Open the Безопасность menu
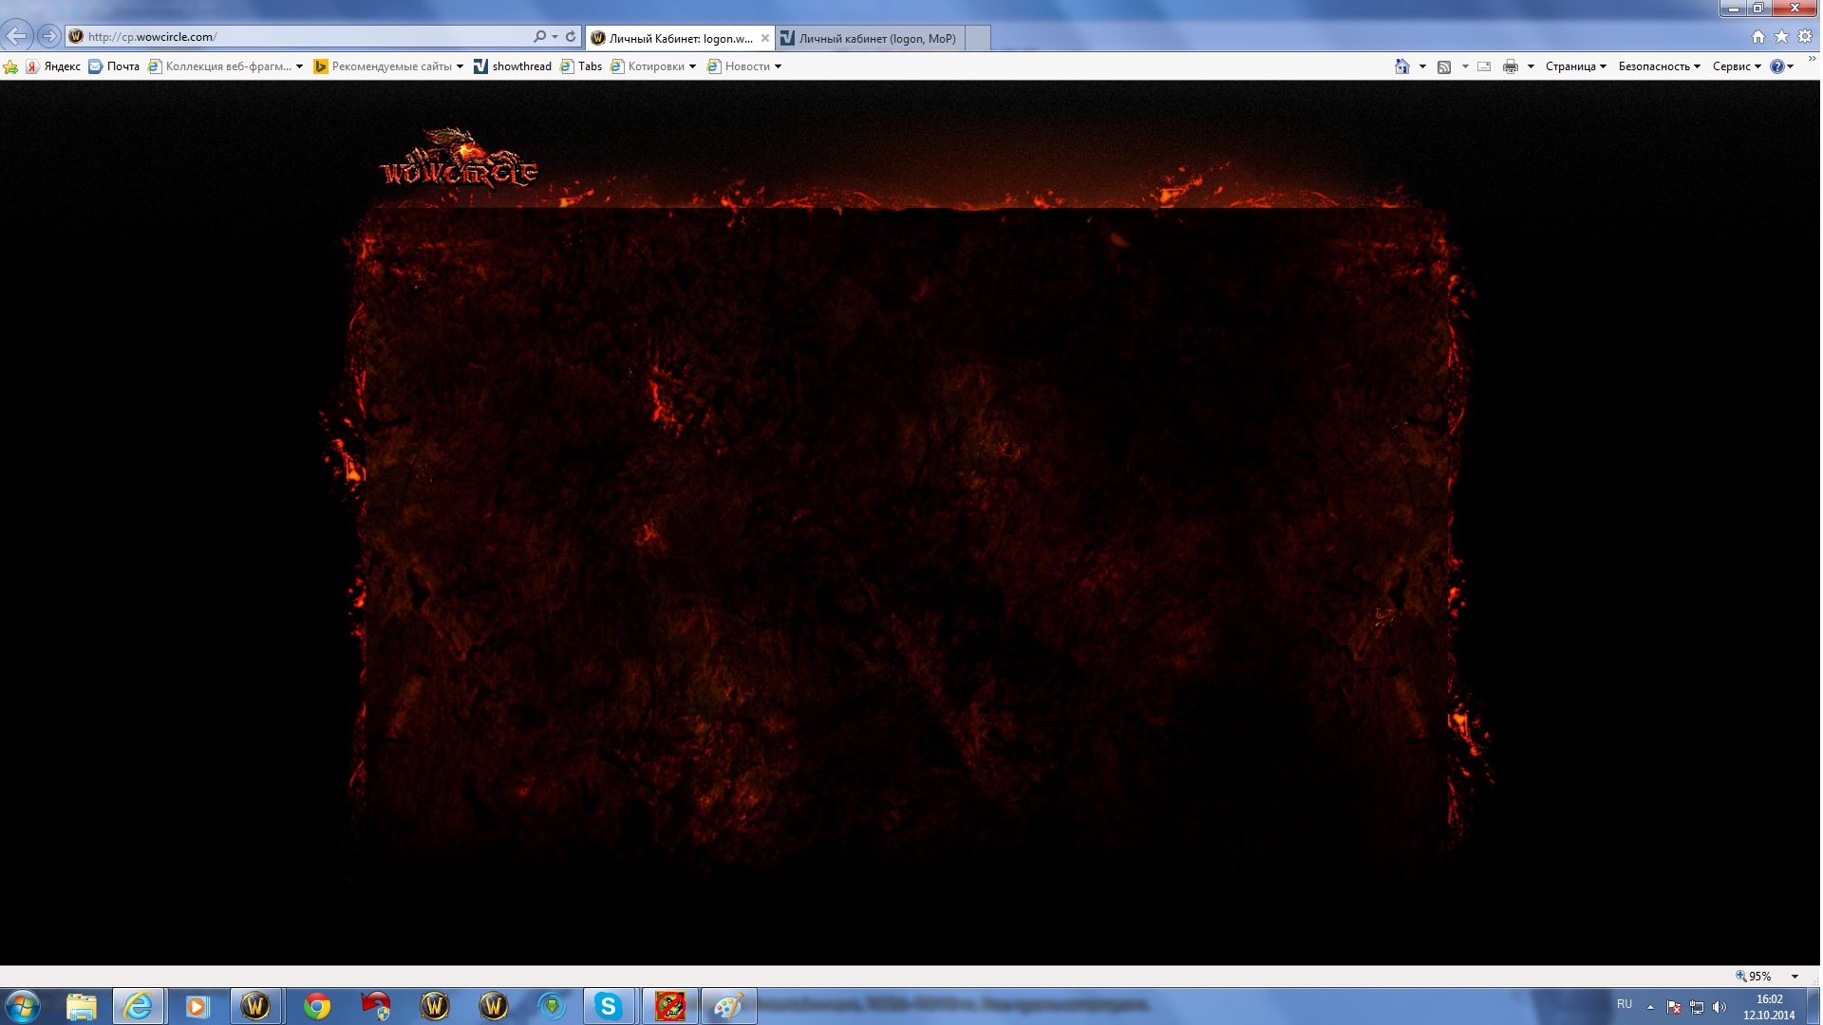This screenshot has height=1025, width=1823. point(1659,66)
